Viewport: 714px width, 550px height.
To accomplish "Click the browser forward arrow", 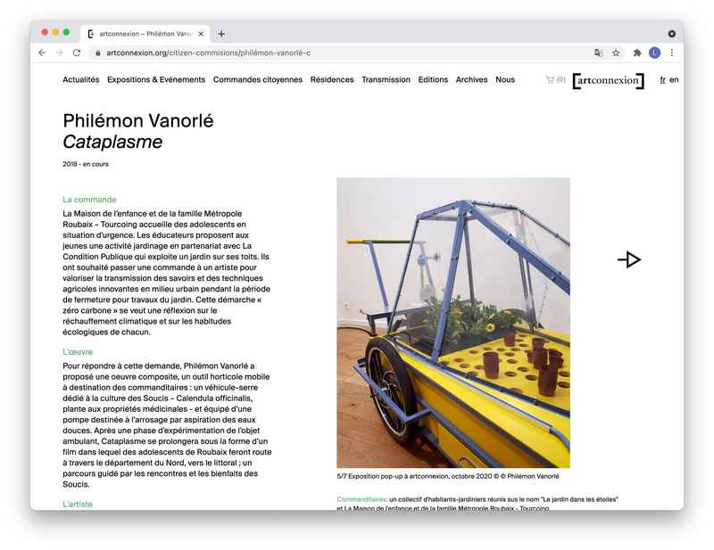I will point(59,53).
